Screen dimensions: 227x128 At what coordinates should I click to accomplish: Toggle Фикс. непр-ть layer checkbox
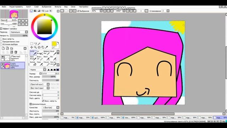click(x=1, y=39)
